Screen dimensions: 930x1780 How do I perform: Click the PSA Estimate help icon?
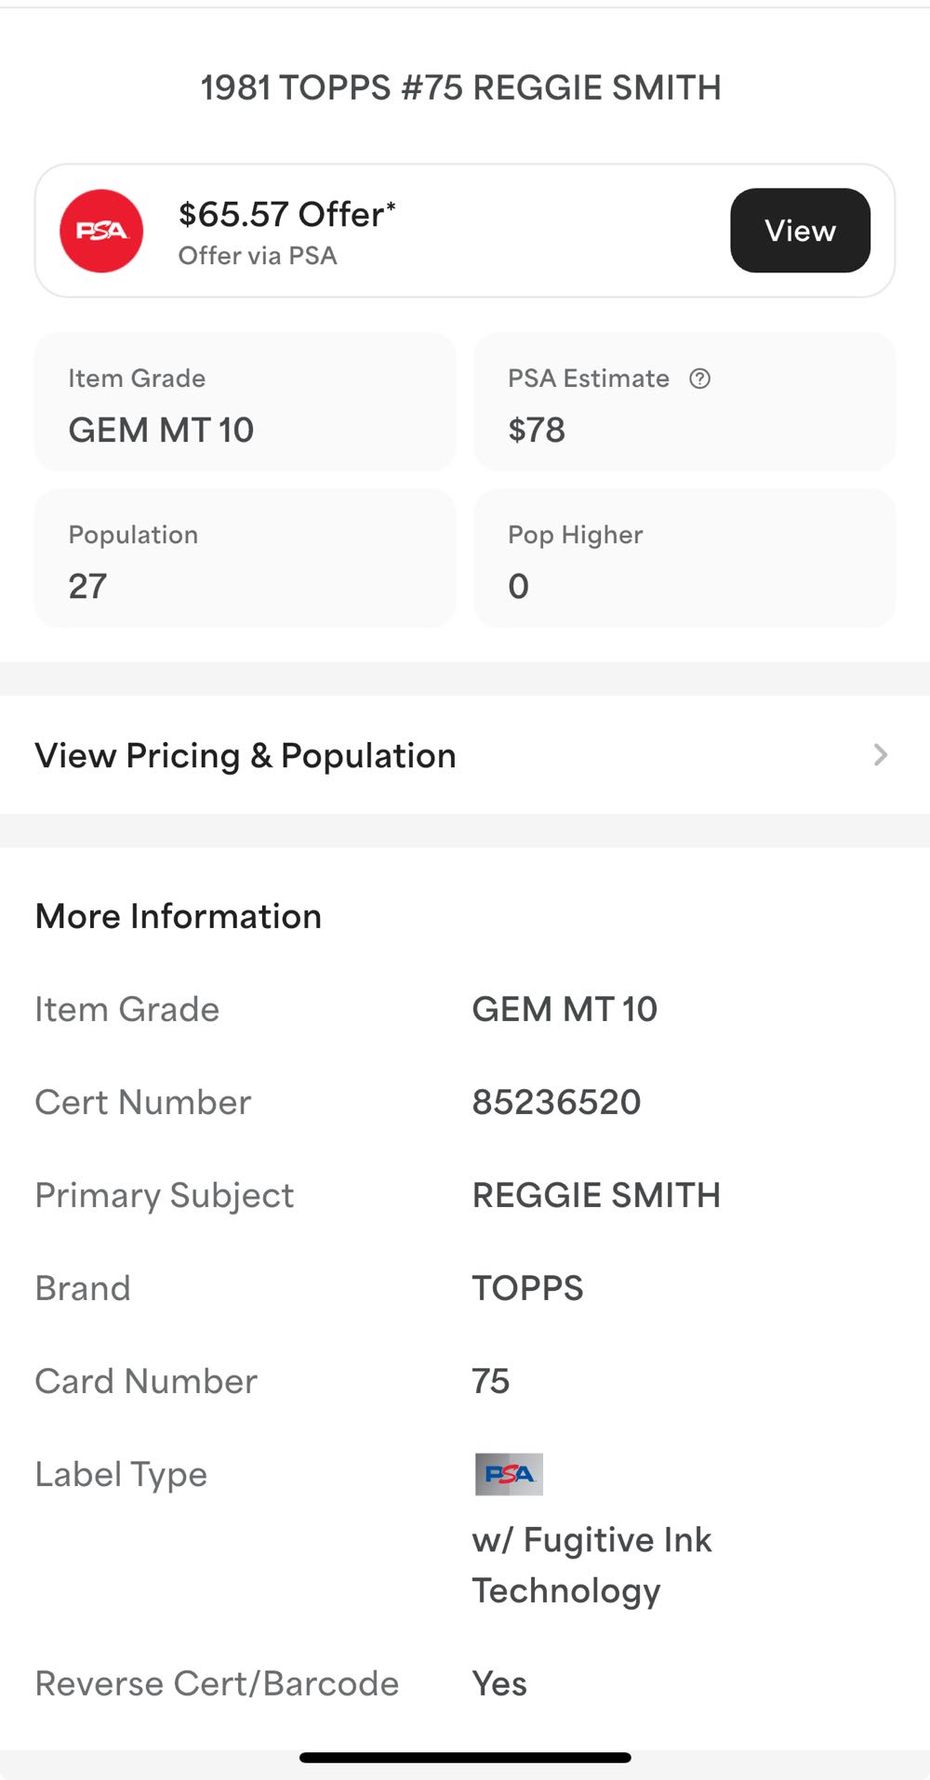click(x=699, y=379)
